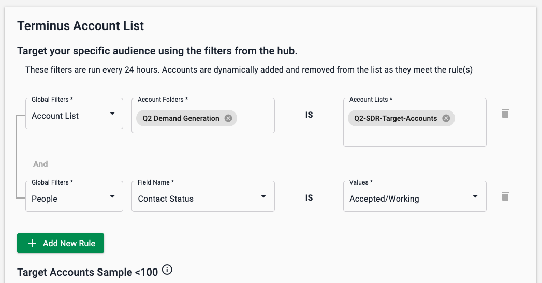Open the People global filter dropdown
This screenshot has width=542, height=283.
(x=75, y=196)
